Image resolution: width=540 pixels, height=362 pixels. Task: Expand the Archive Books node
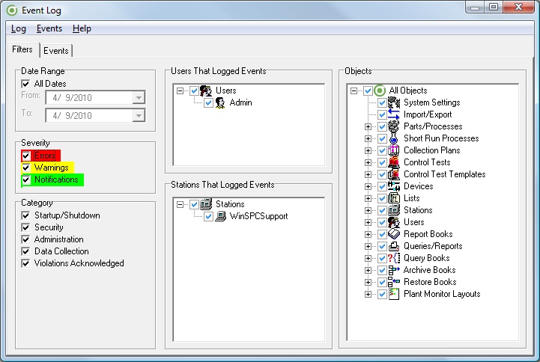368,270
